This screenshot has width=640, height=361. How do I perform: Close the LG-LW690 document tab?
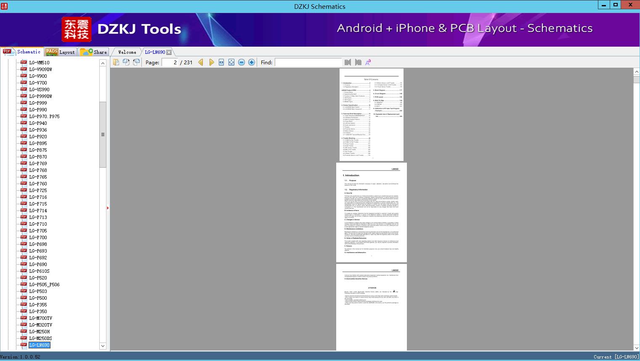(x=169, y=52)
